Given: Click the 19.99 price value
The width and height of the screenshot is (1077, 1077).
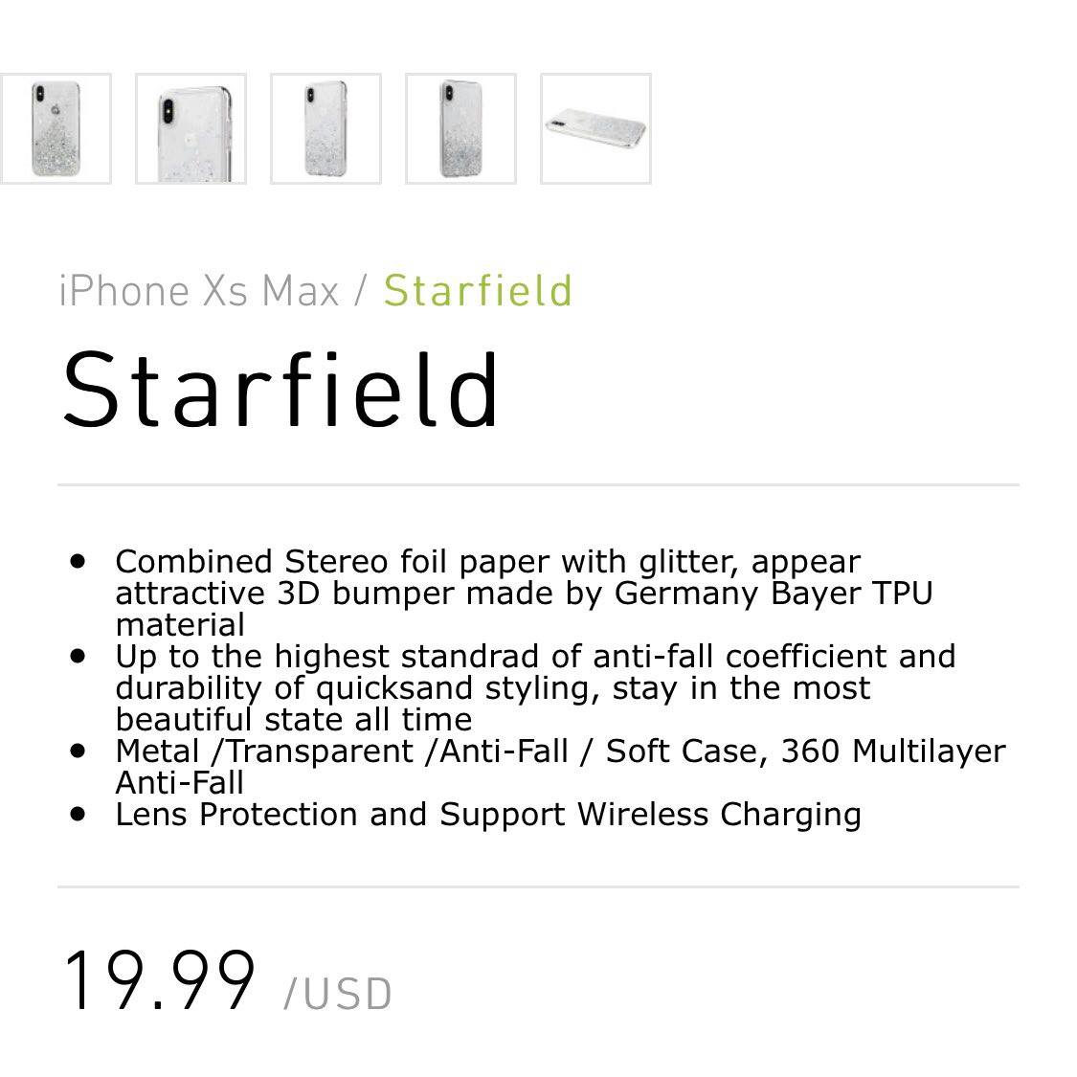Looking at the screenshot, I should (160, 981).
